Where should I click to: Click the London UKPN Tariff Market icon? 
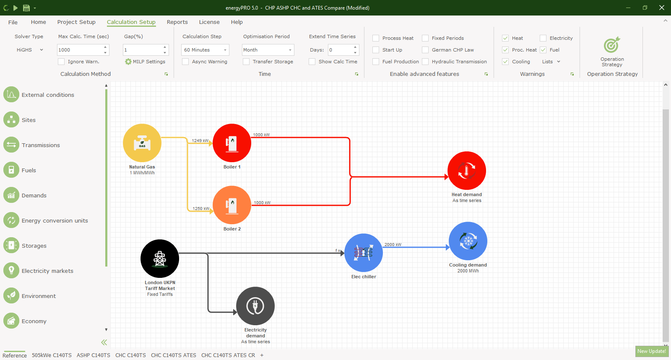[x=160, y=259]
